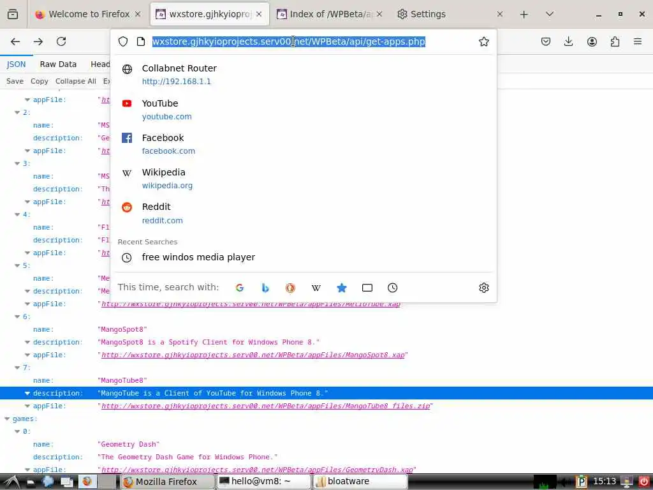Click the 15:13 taskbar clock
The height and width of the screenshot is (490, 653).
(605, 482)
